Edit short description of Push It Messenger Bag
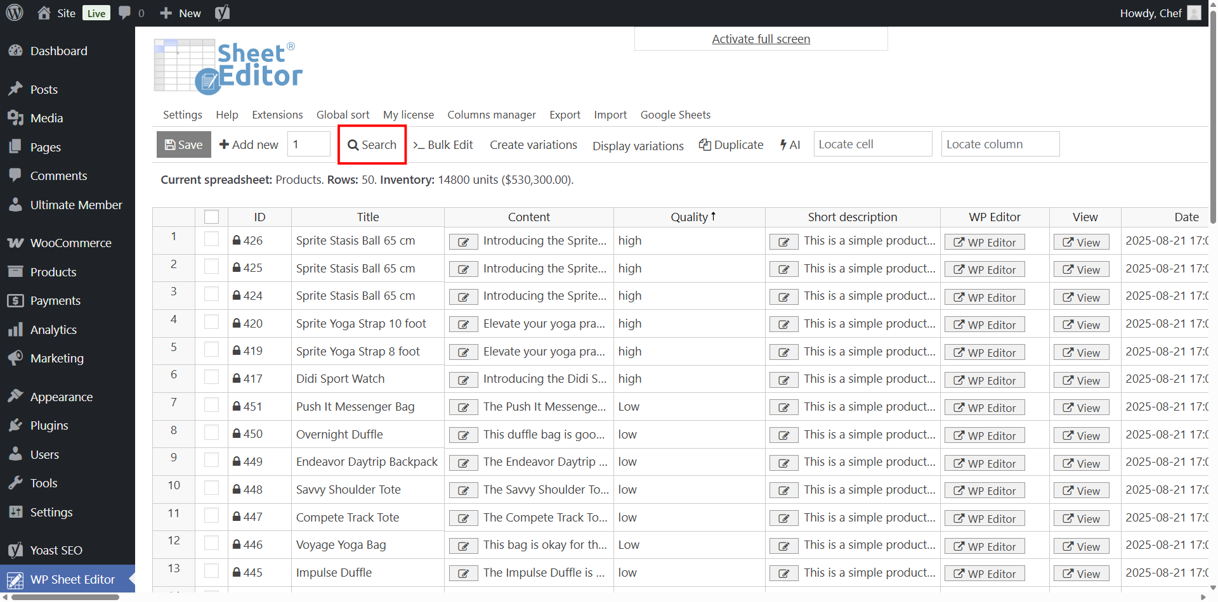Viewport: 1218px width, 602px height. click(784, 408)
